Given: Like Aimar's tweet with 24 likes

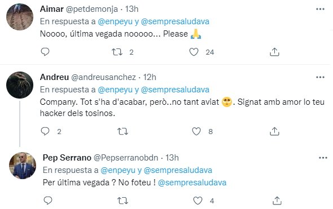Looking at the screenshot, I should (194, 52).
